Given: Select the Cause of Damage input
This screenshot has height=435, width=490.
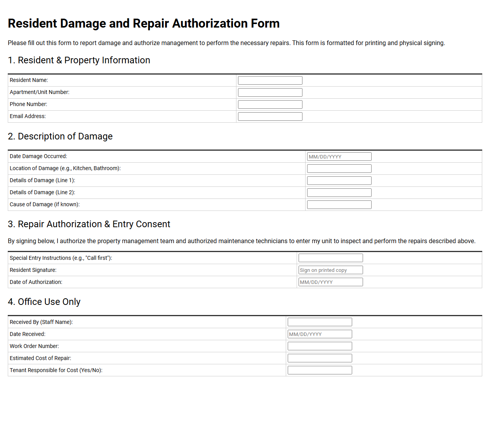Looking at the screenshot, I should 339,205.
